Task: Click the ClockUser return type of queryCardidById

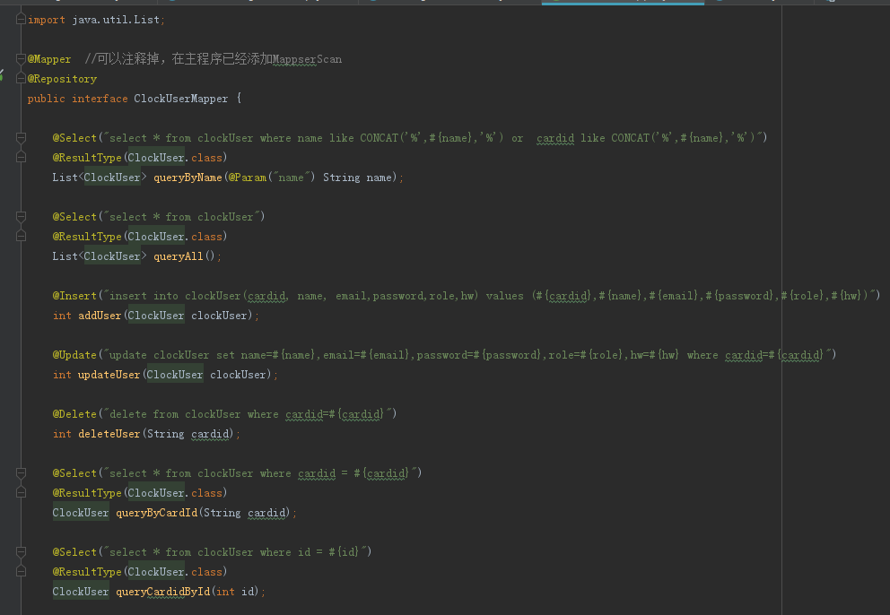Action: (81, 592)
